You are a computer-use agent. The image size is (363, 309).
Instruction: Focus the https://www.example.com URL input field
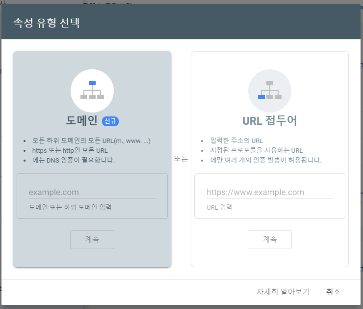pos(270,192)
